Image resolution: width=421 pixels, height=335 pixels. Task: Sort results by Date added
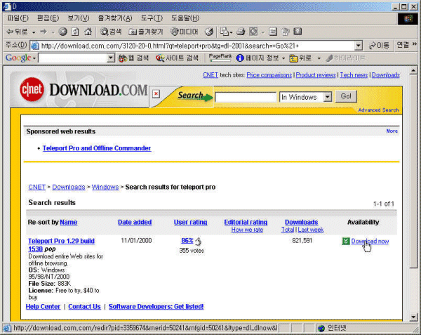[135, 222]
